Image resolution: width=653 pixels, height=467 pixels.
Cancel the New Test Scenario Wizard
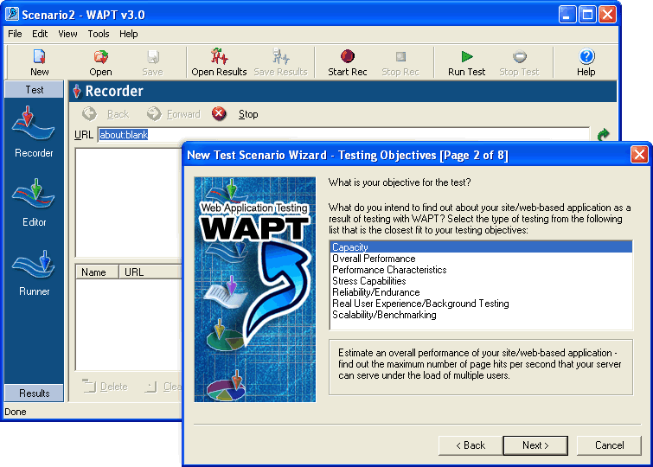tap(609, 445)
